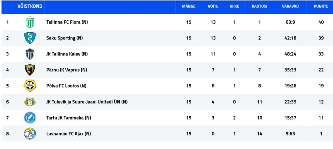Follow the Pärnu JK Vaprus (N) link
Viewport: 333px width, 149px height.
pyautogui.click(x=67, y=70)
